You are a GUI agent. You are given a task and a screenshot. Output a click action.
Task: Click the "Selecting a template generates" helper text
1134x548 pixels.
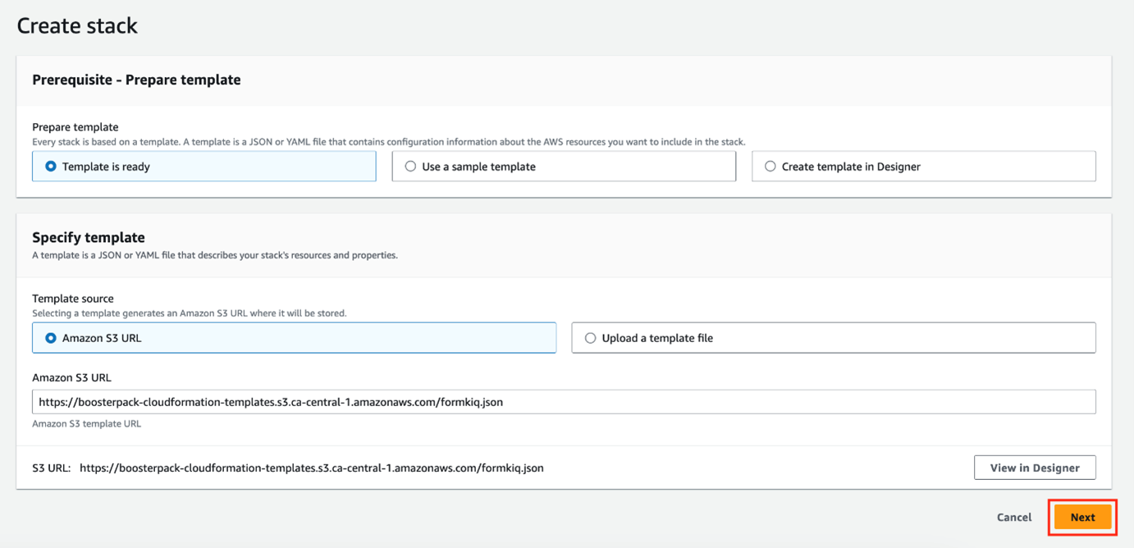[x=189, y=313]
